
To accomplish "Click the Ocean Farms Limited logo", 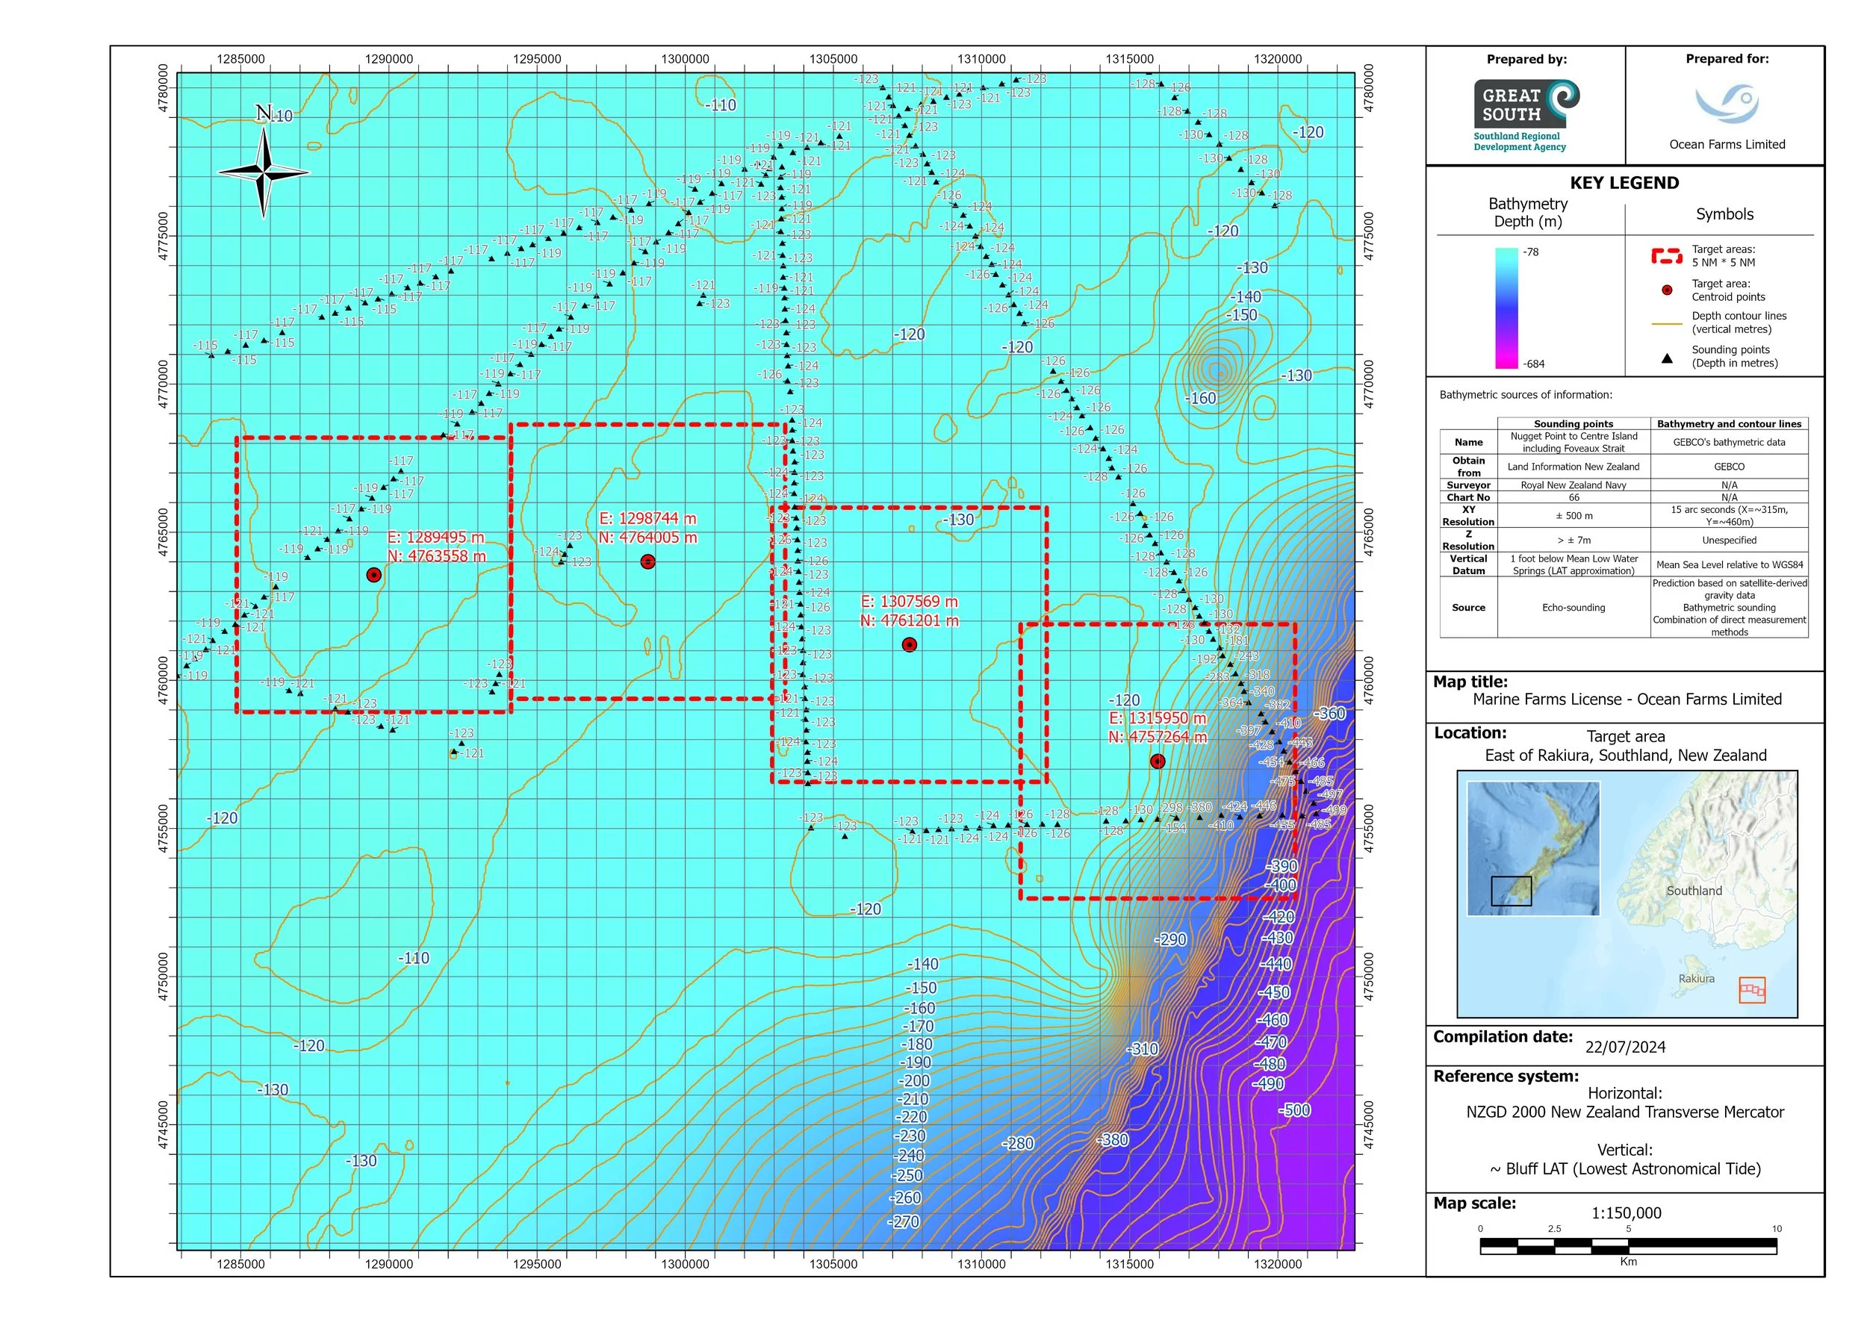I will [x=1727, y=104].
